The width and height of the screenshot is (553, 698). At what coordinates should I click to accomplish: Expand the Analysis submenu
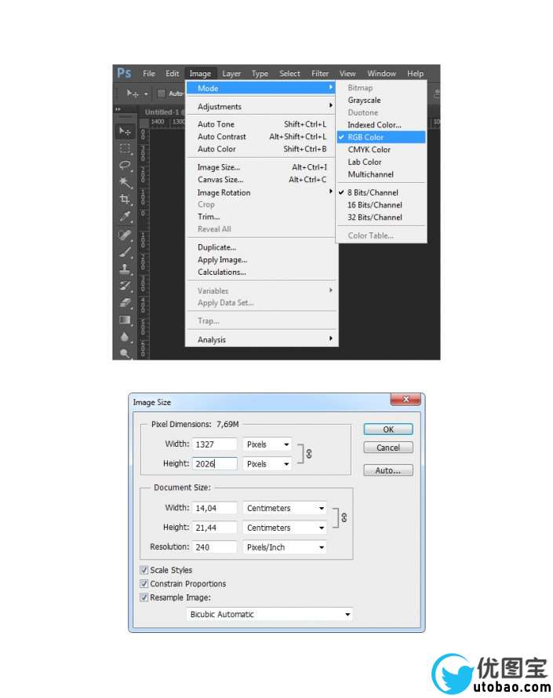[261, 340]
